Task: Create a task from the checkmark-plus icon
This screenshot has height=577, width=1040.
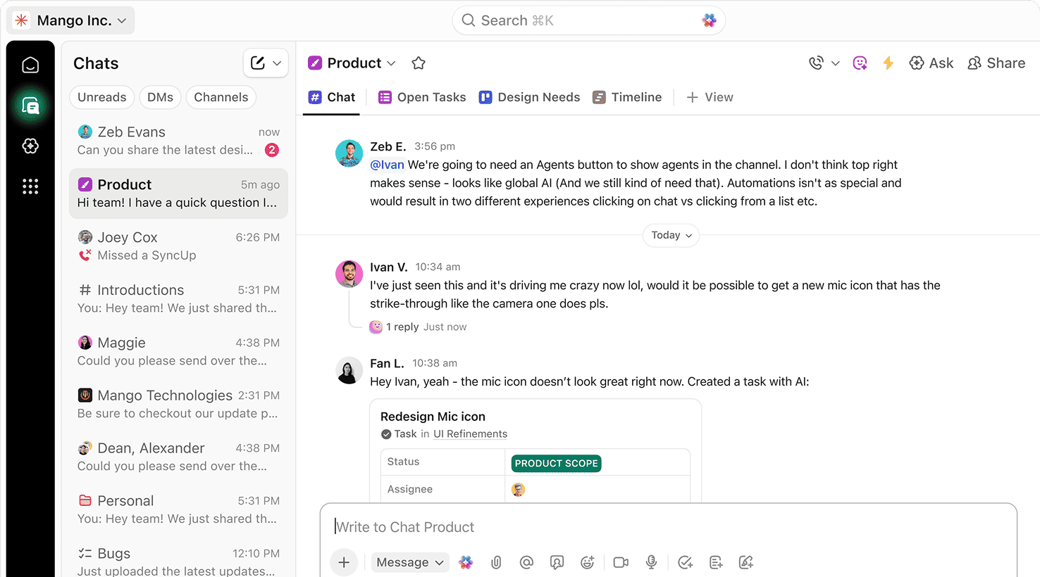Action: point(685,562)
